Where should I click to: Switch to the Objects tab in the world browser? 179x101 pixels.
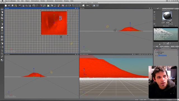(157, 47)
